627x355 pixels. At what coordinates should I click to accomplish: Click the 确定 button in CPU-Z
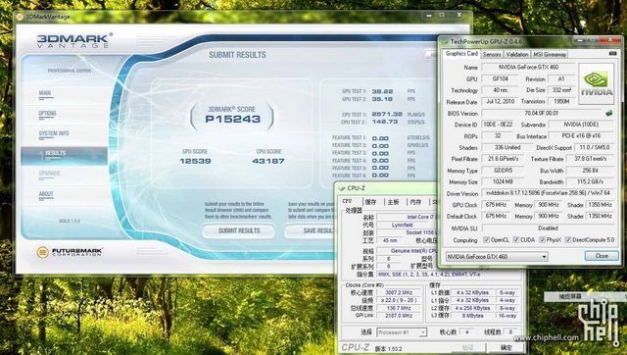(506, 347)
